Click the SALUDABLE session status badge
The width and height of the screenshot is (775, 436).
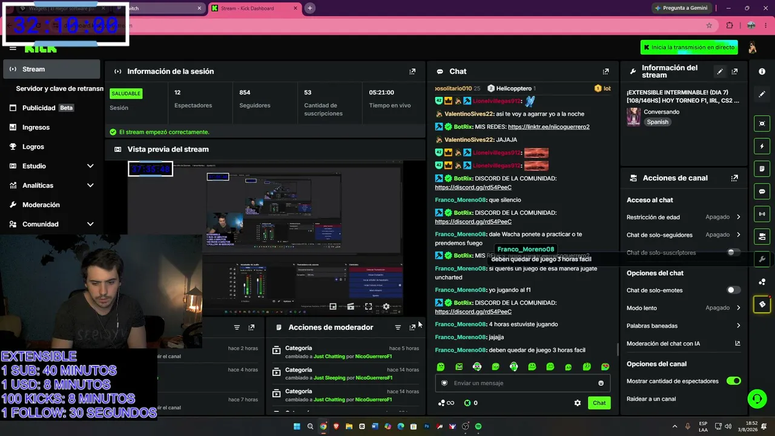[x=126, y=93]
